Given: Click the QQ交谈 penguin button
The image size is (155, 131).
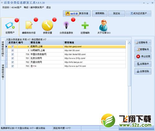Looking at the screenshot, I should 72,14.
